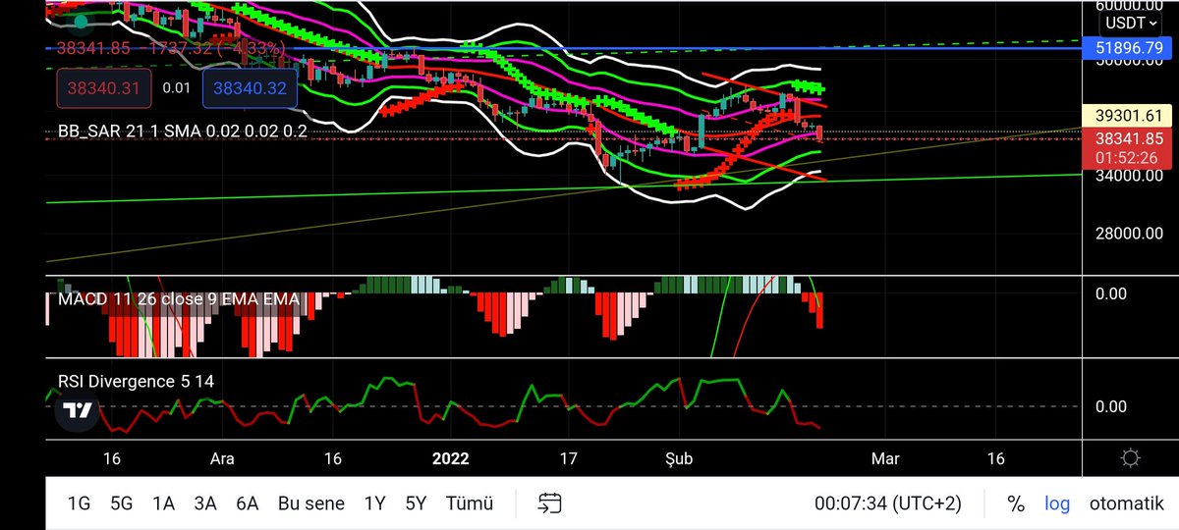Select the 6A time range
Image resolution: width=1179 pixels, height=530 pixels.
click(x=247, y=503)
